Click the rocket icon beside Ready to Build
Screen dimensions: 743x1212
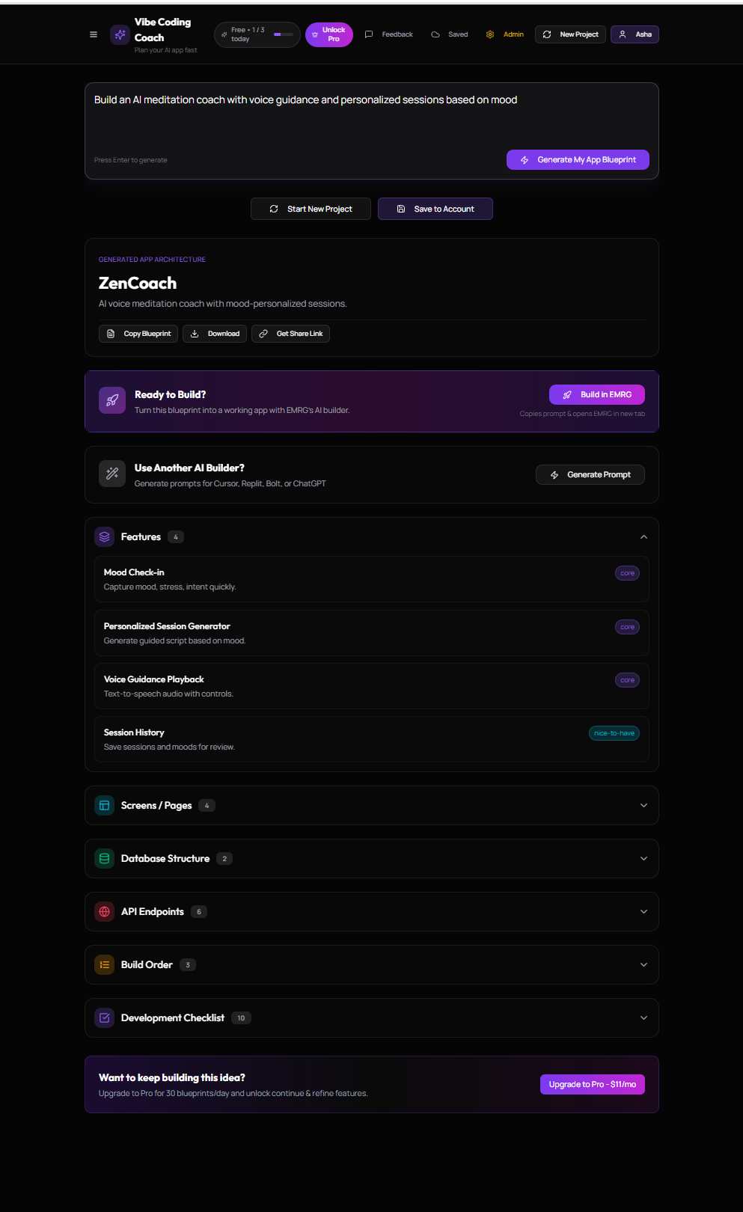[112, 400]
